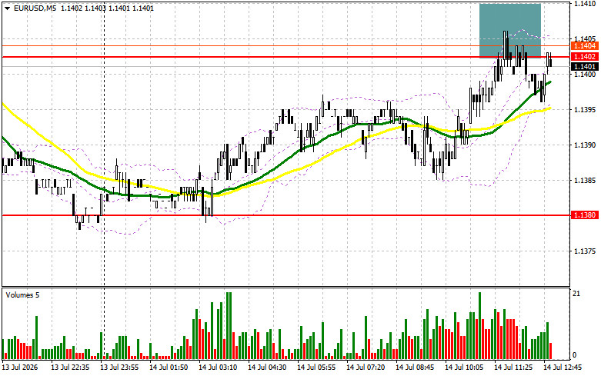This screenshot has width=601, height=376.
Task: Select the teal highlighted rectangle zone
Action: (509, 31)
